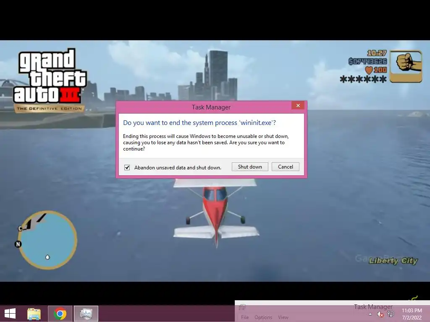Close the Task Manager dialog with X

click(298, 105)
